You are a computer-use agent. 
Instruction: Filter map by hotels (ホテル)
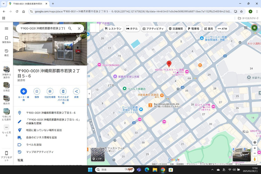click(x=132, y=29)
